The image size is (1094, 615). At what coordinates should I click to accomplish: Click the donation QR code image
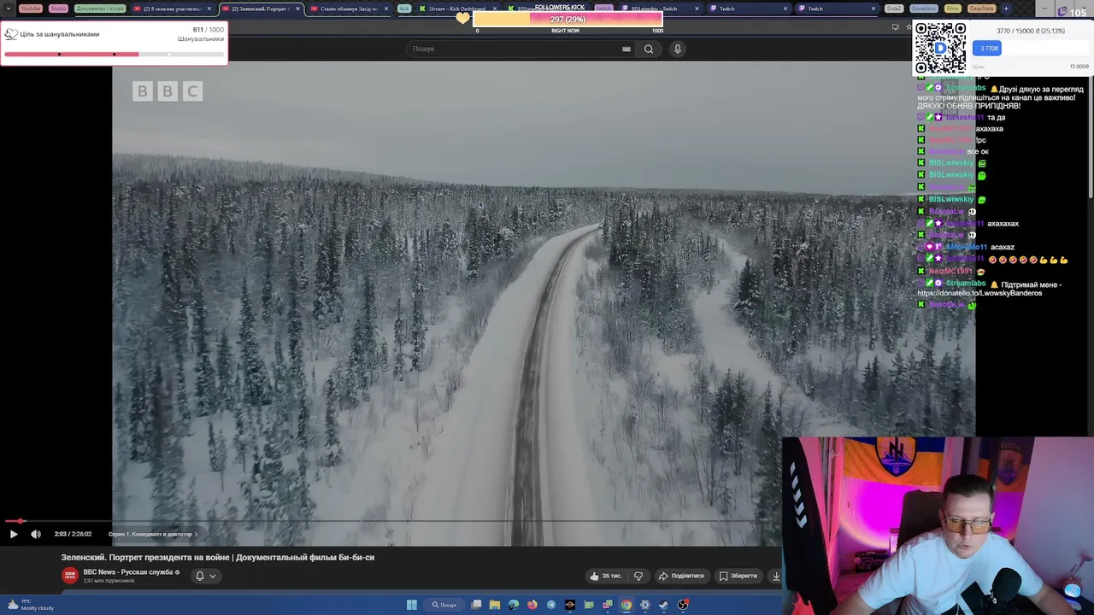click(x=940, y=48)
